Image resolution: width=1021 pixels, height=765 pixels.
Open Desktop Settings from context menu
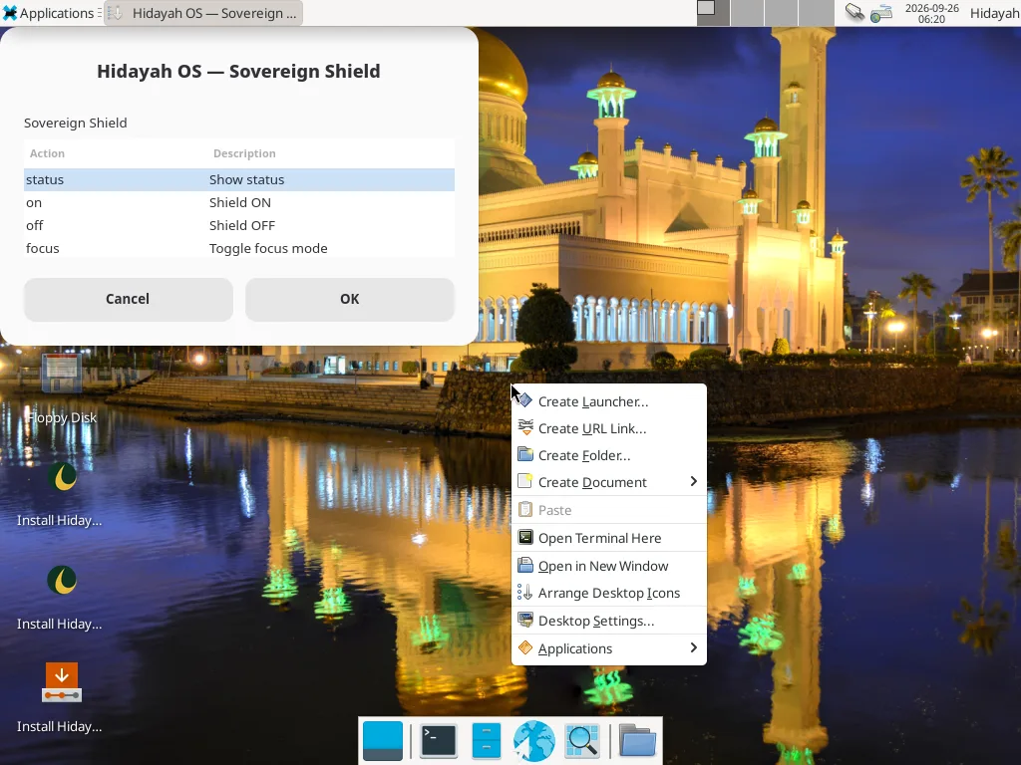click(609, 621)
